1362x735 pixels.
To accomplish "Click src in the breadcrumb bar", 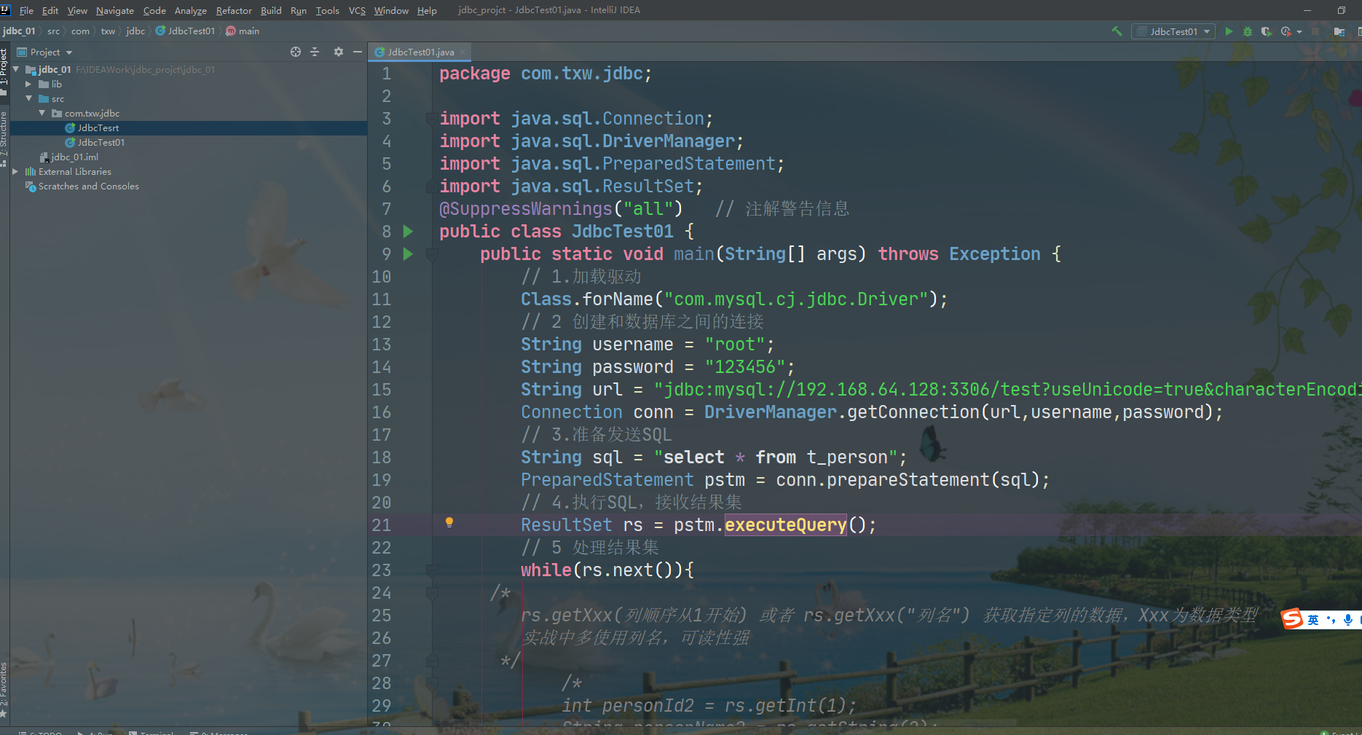I will click(x=53, y=31).
